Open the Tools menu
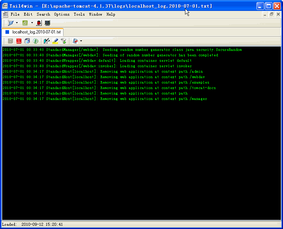Viewport: 283px width, 229px height. pyautogui.click(x=79, y=14)
